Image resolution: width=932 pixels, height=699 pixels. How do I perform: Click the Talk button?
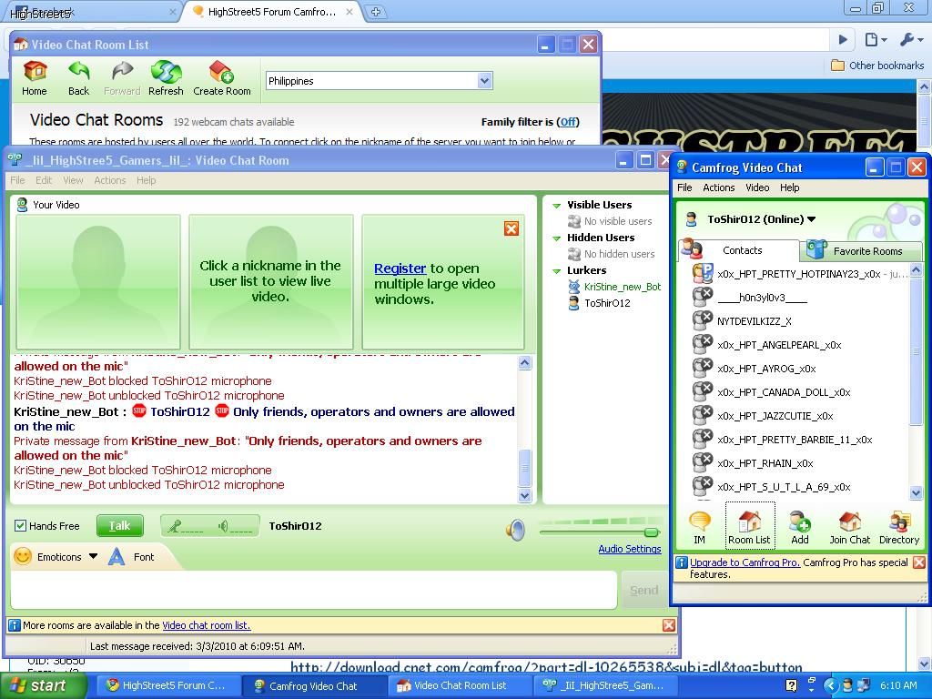tap(120, 525)
